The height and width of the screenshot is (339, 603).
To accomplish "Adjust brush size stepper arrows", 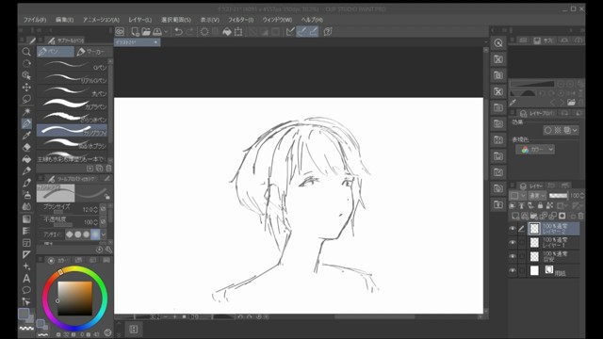I will (x=95, y=210).
